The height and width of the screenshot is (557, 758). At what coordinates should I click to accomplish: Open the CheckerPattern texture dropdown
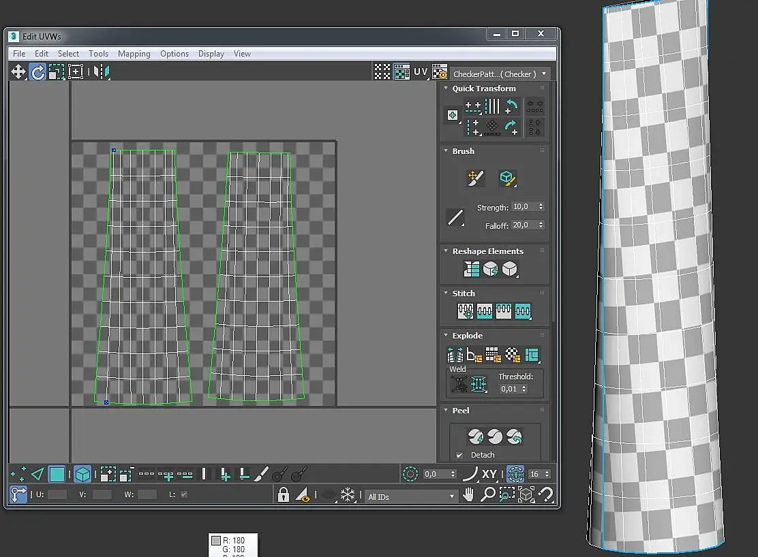[500, 74]
